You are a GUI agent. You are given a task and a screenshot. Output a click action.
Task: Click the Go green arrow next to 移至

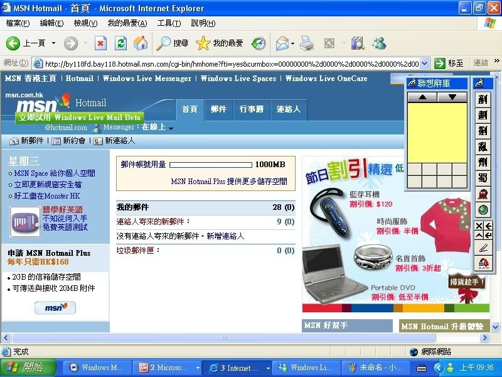[x=440, y=63]
